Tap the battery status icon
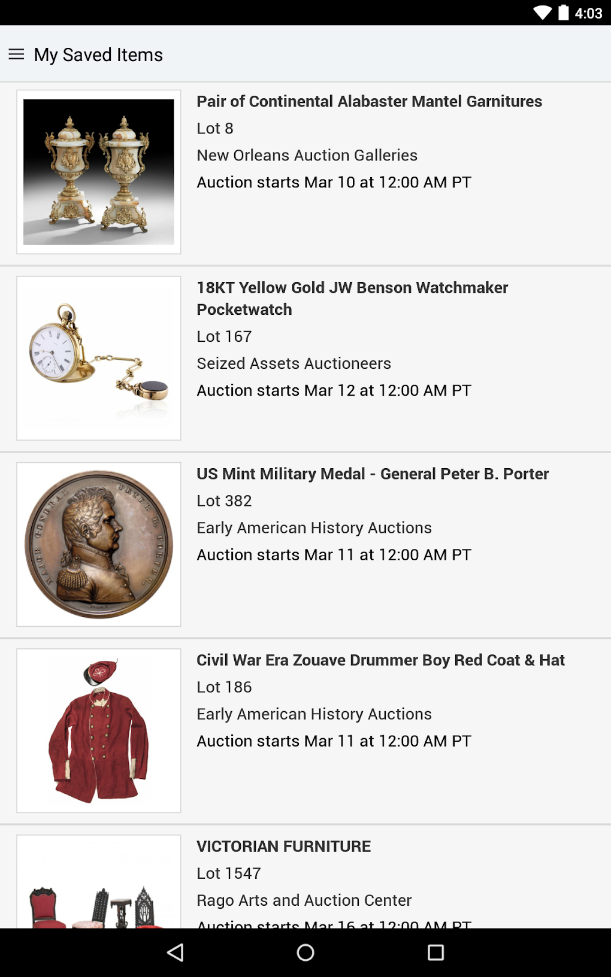 563,13
